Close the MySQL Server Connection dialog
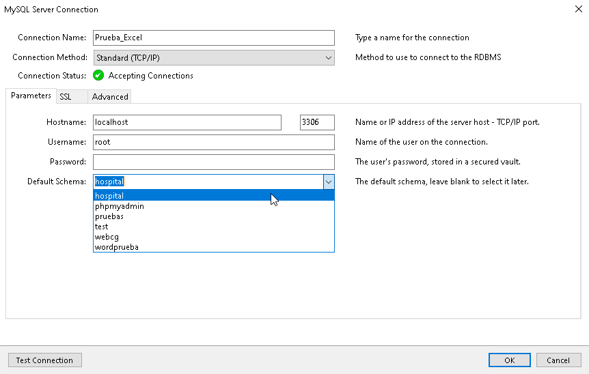The height and width of the screenshot is (374, 589). coord(579,10)
